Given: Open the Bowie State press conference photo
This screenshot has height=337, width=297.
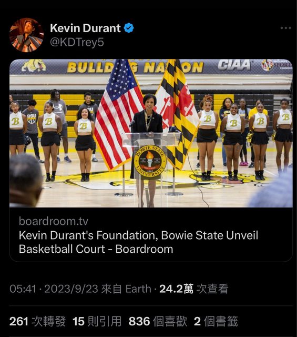Looking at the screenshot, I should 151,133.
